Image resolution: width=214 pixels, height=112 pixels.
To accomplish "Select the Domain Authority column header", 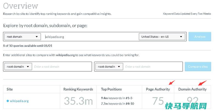I will [x=192, y=89].
